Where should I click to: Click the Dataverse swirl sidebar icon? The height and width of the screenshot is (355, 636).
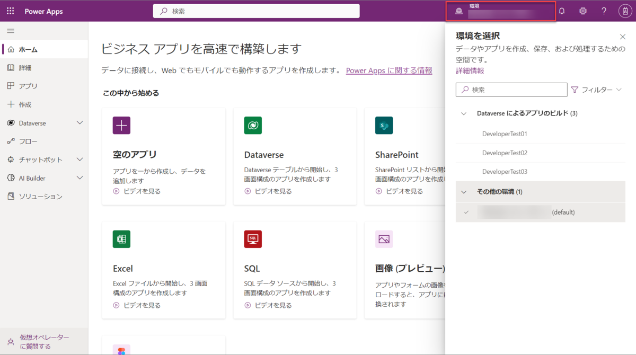(x=11, y=123)
